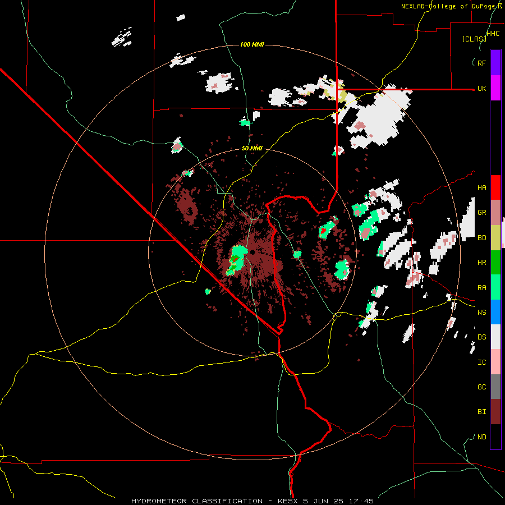Click the "100 NMI" range ring label
The width and height of the screenshot is (505, 505).
tap(252, 44)
